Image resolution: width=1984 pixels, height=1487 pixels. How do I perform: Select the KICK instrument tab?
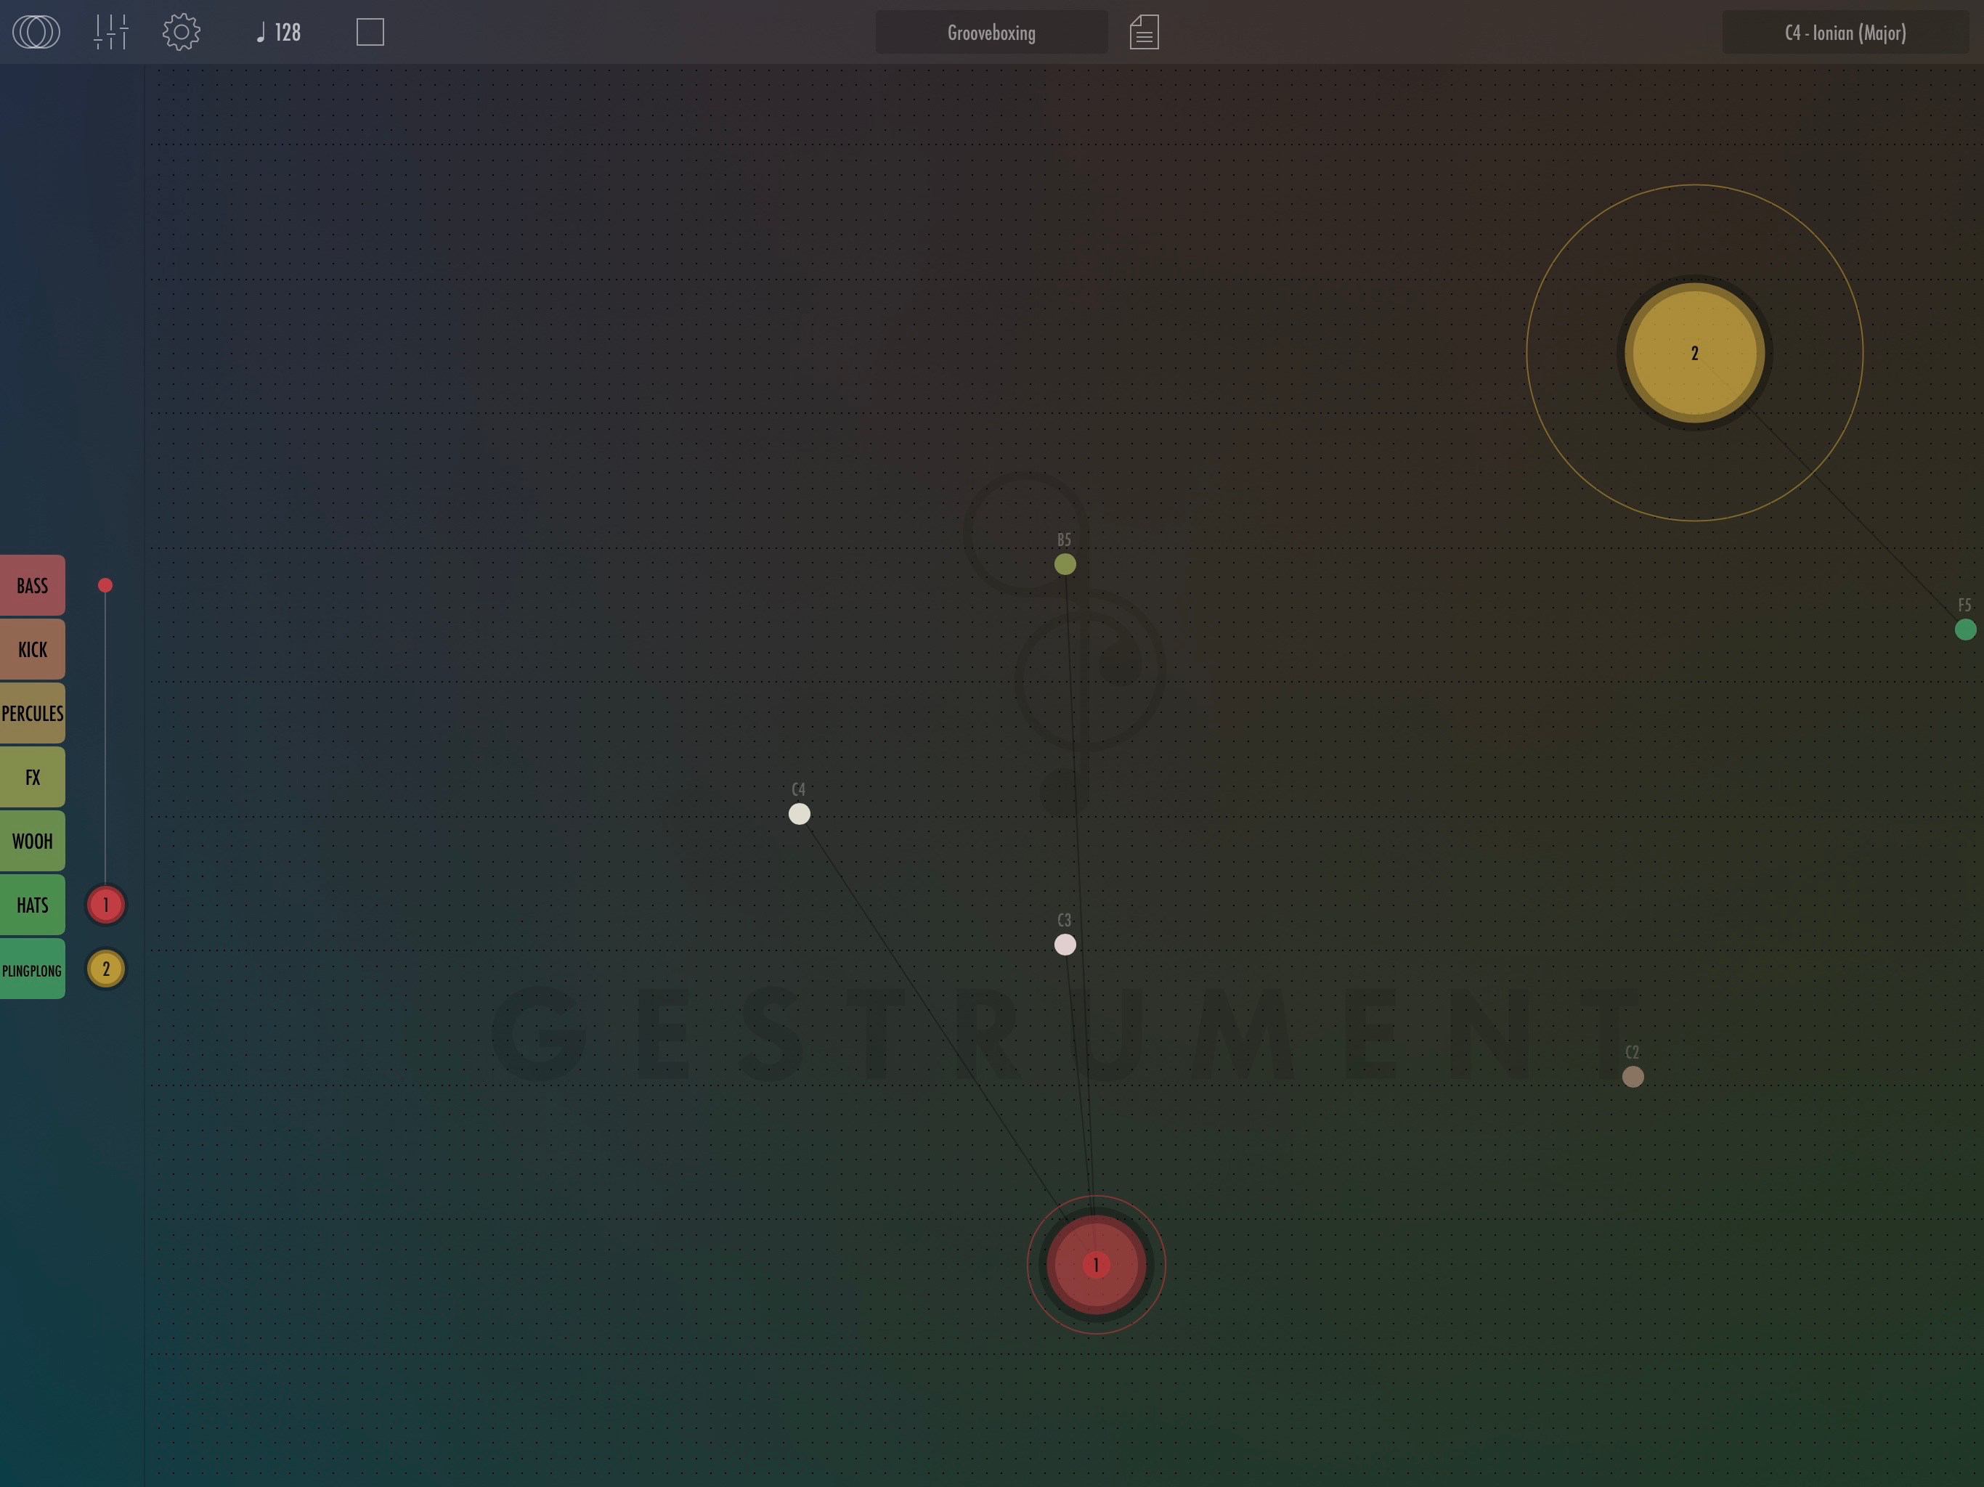tap(32, 649)
